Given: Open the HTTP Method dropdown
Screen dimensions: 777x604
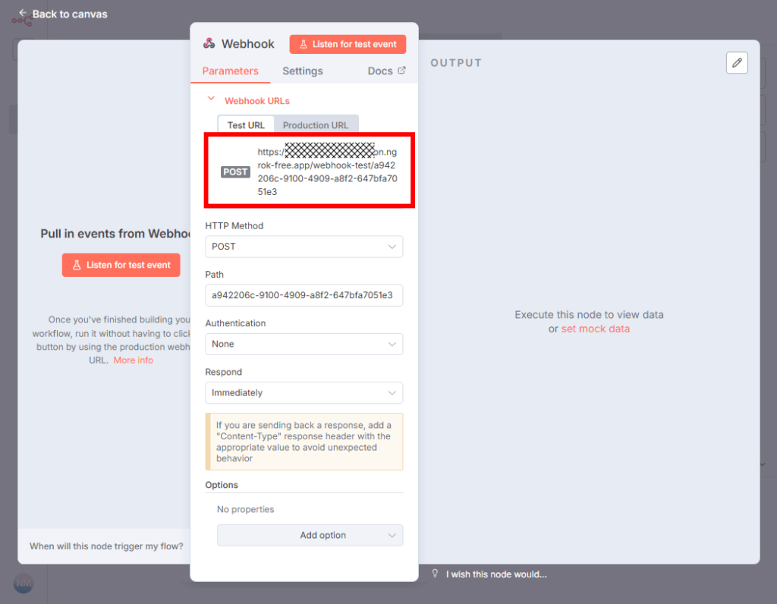Looking at the screenshot, I should 304,247.
